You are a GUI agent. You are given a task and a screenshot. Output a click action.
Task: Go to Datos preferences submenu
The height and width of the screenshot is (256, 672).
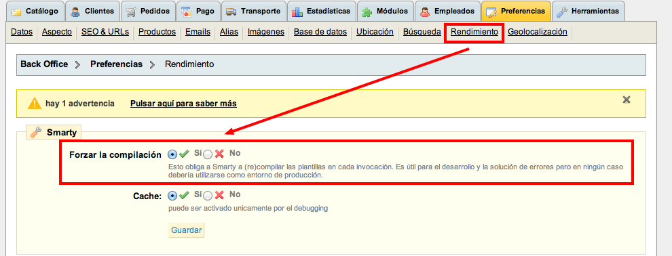(x=22, y=32)
